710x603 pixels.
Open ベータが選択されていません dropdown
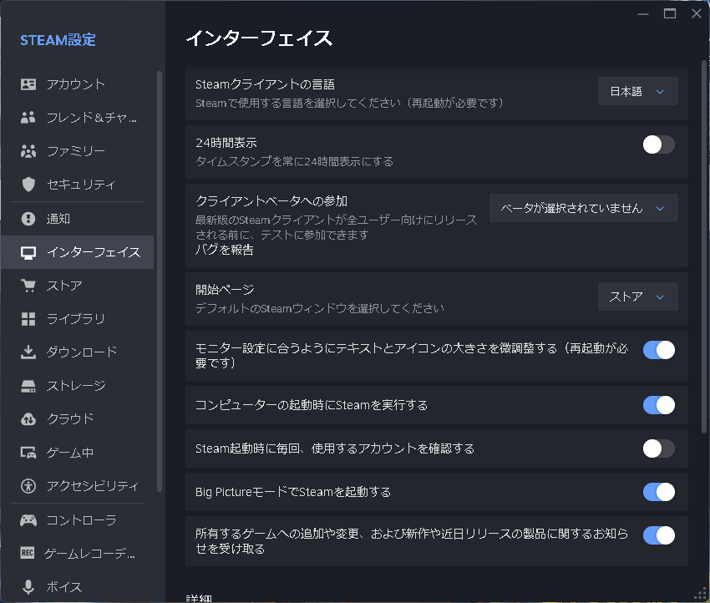tap(584, 208)
